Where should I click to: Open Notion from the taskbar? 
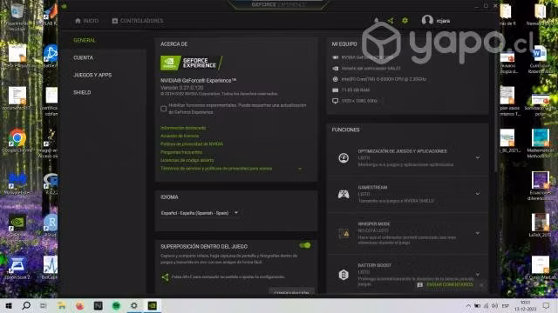(x=98, y=305)
